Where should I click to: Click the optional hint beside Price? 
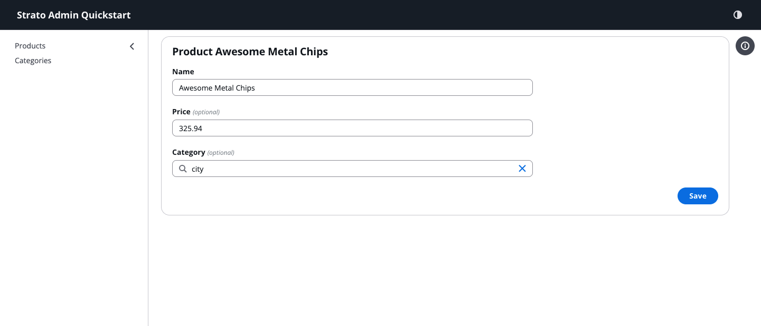click(206, 112)
